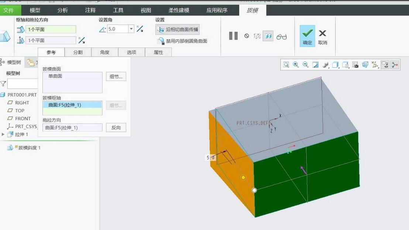The width and height of the screenshot is (409, 230).
Task: Switch to the 工具 ribbon tab
Action: (x=118, y=10)
